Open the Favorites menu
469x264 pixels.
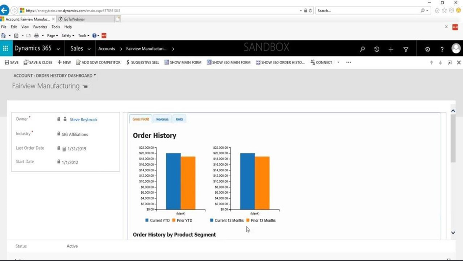(40, 27)
